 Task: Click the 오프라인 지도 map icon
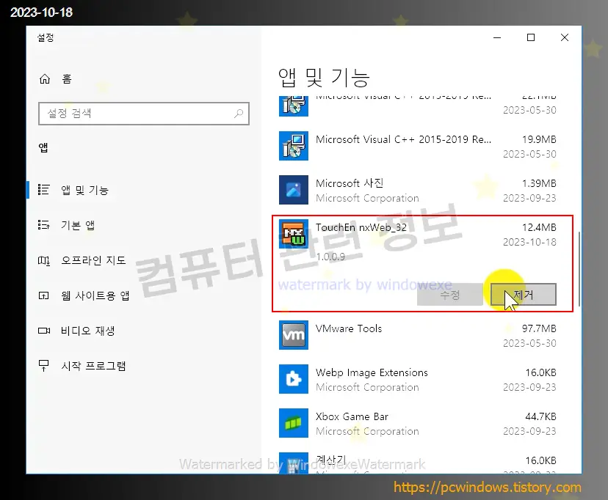tap(44, 260)
